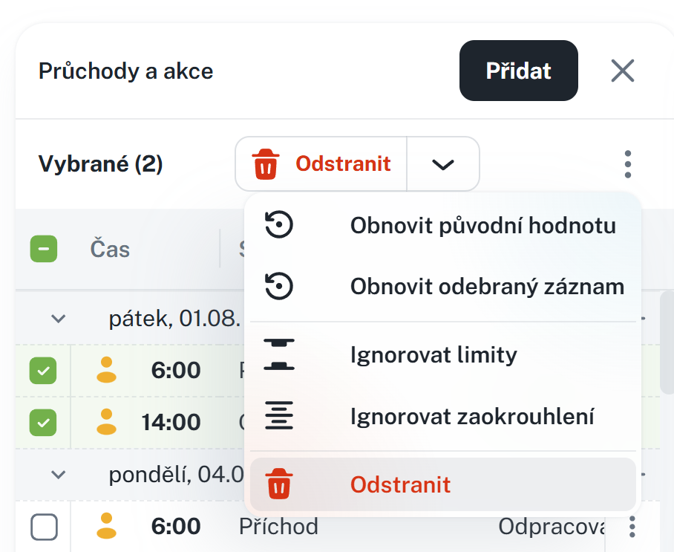Uncheck the 6:00 row under pátek
This screenshot has width=674, height=552.
43,370
